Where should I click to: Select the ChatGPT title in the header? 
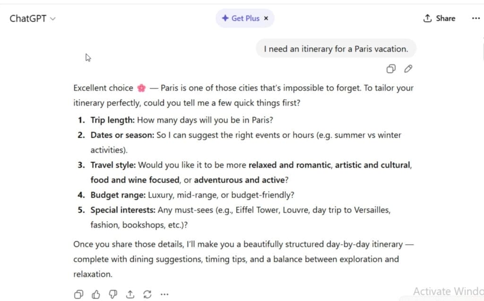point(27,18)
